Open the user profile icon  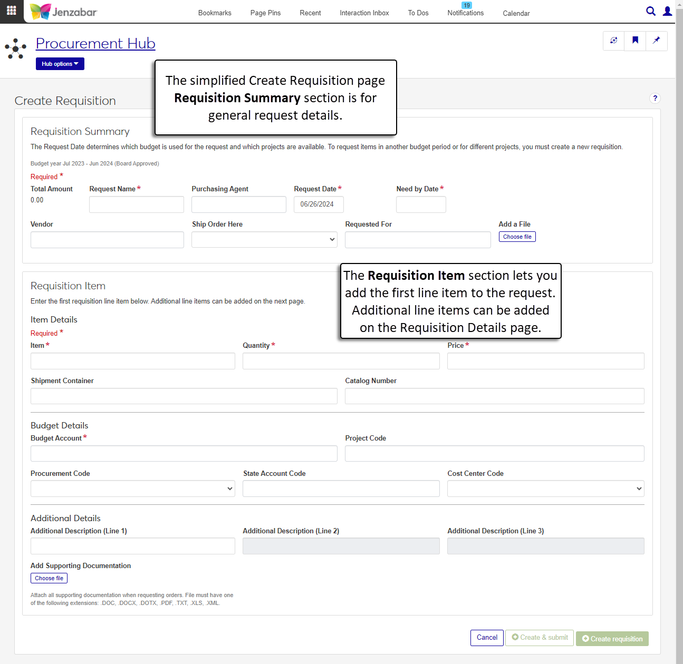(x=667, y=11)
